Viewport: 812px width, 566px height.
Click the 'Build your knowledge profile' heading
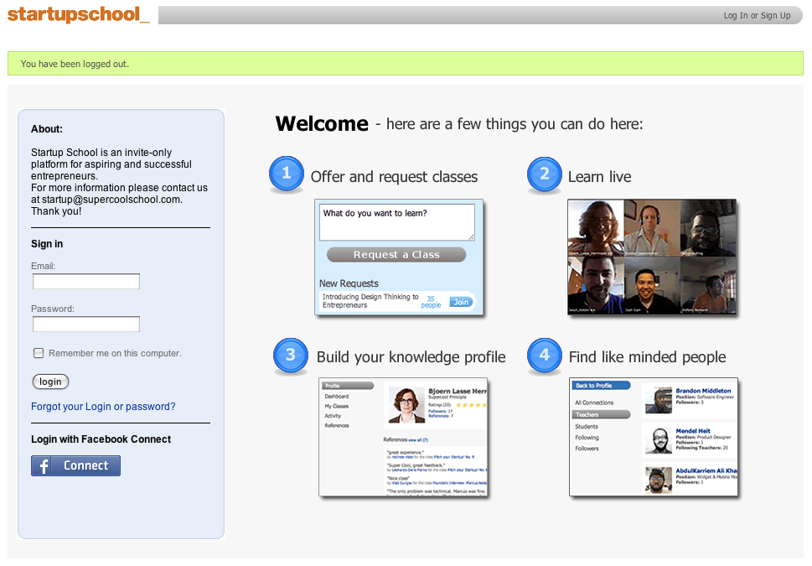pyautogui.click(x=411, y=357)
